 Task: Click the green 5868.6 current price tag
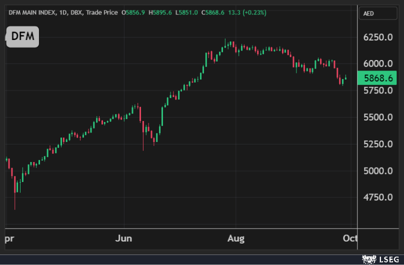pyautogui.click(x=377, y=78)
